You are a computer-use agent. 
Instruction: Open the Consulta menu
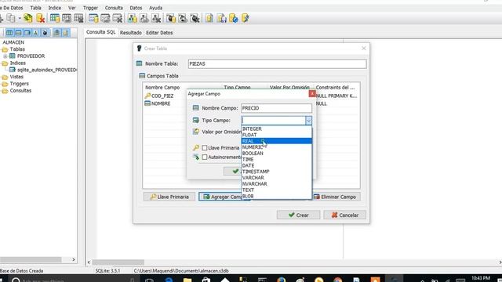(x=114, y=8)
